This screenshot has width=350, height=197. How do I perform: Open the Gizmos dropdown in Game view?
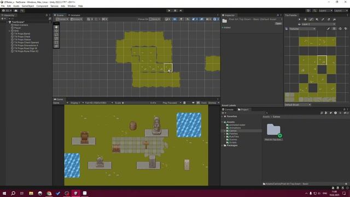point(213,103)
